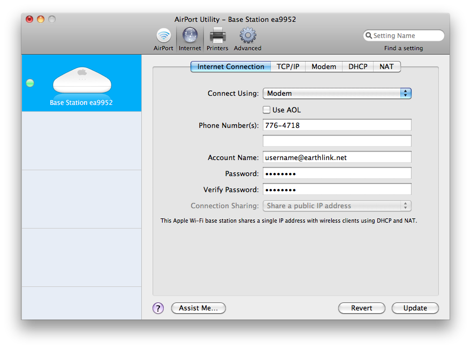Image resolution: width=471 pixels, height=349 pixels.
Task: Open the DHCP tab
Action: click(x=358, y=67)
